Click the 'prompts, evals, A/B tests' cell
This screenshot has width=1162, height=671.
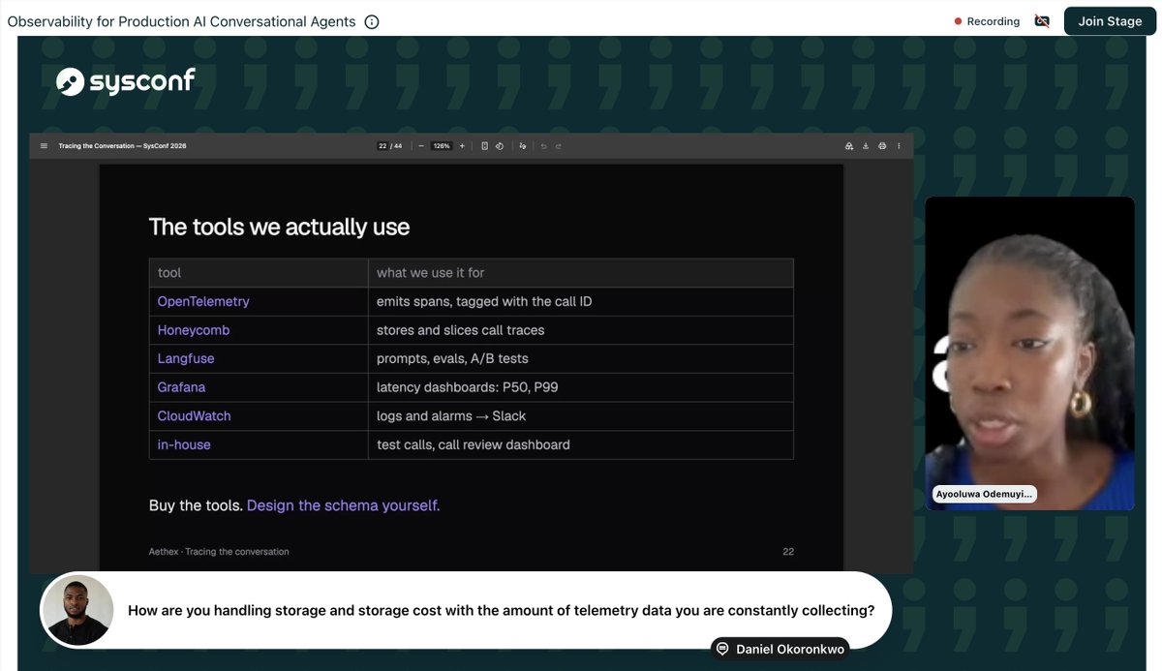(581, 358)
